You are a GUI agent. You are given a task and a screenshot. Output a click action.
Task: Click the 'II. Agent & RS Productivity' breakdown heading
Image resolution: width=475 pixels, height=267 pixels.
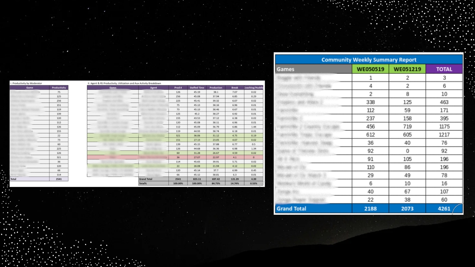pyautogui.click(x=124, y=83)
